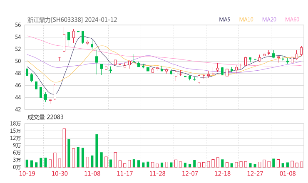Click the 01-08 date axis label

288,173
